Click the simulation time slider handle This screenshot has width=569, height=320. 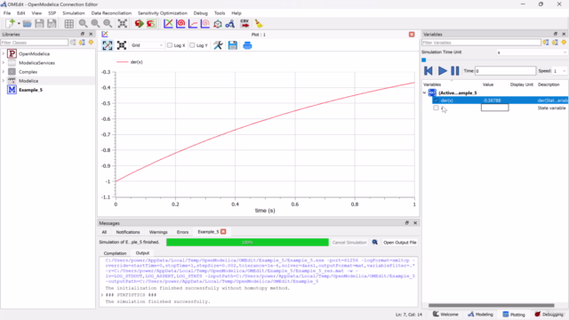(x=423, y=60)
